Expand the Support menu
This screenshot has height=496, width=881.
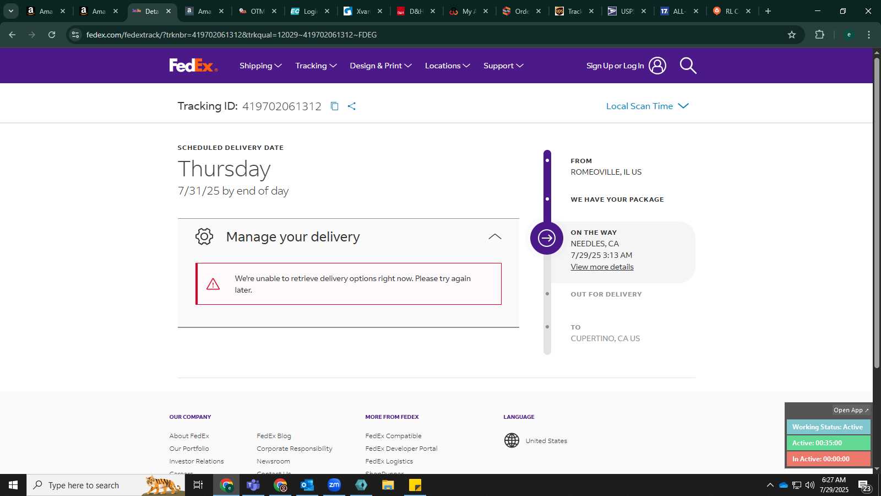[503, 66]
